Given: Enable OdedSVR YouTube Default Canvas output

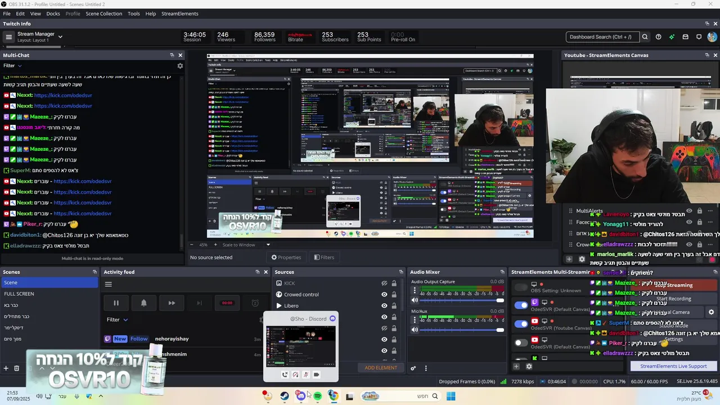Looking at the screenshot, I should click(x=521, y=343).
